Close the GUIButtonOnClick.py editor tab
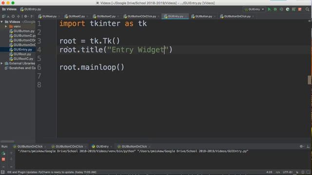Viewport: 312px width, 175px height. (253, 17)
